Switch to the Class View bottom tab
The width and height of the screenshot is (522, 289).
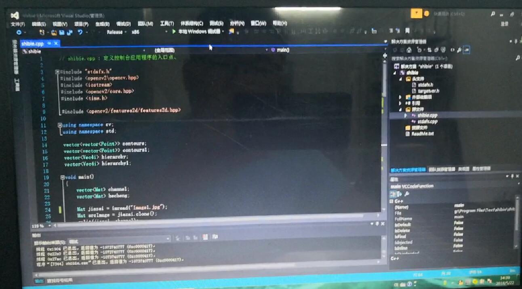(463, 169)
